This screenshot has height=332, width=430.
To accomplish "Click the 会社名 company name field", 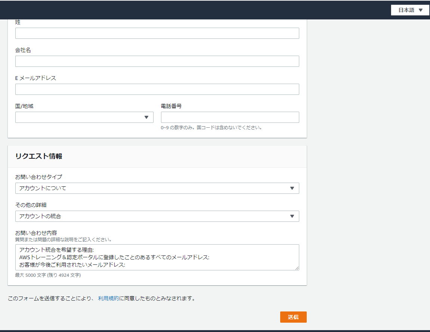I will (157, 61).
